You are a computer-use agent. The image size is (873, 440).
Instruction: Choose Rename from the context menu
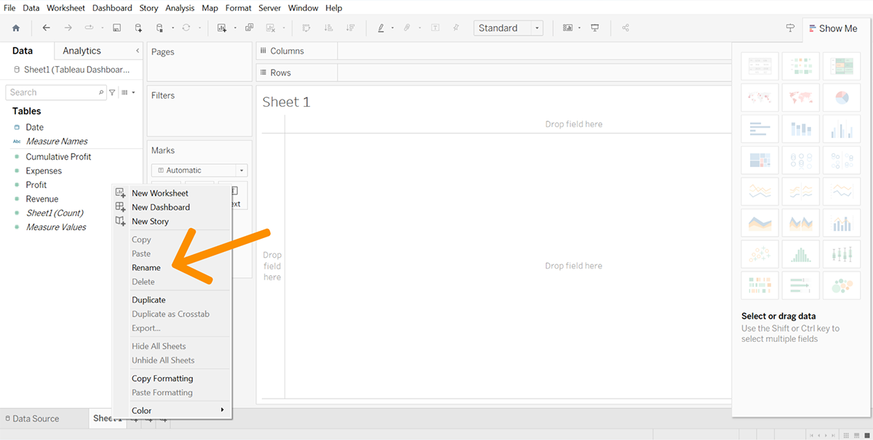(146, 268)
